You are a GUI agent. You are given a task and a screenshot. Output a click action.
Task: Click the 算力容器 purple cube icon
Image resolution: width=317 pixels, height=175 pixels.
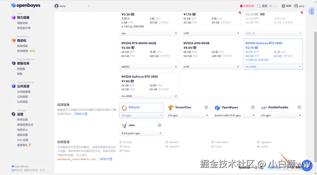(x=14, y=18)
